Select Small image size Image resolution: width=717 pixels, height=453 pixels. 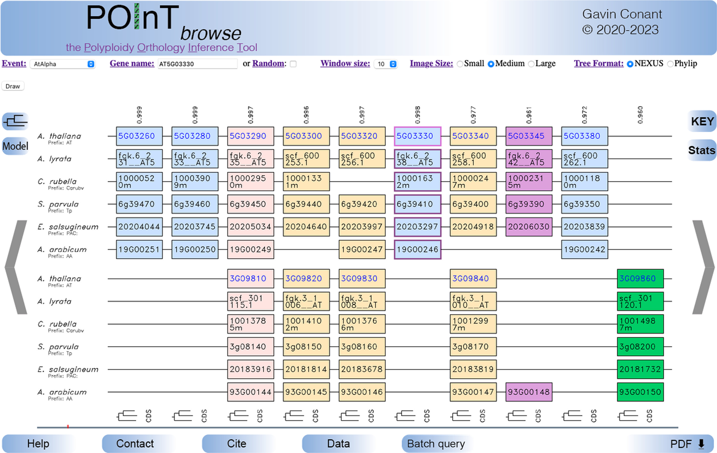460,64
